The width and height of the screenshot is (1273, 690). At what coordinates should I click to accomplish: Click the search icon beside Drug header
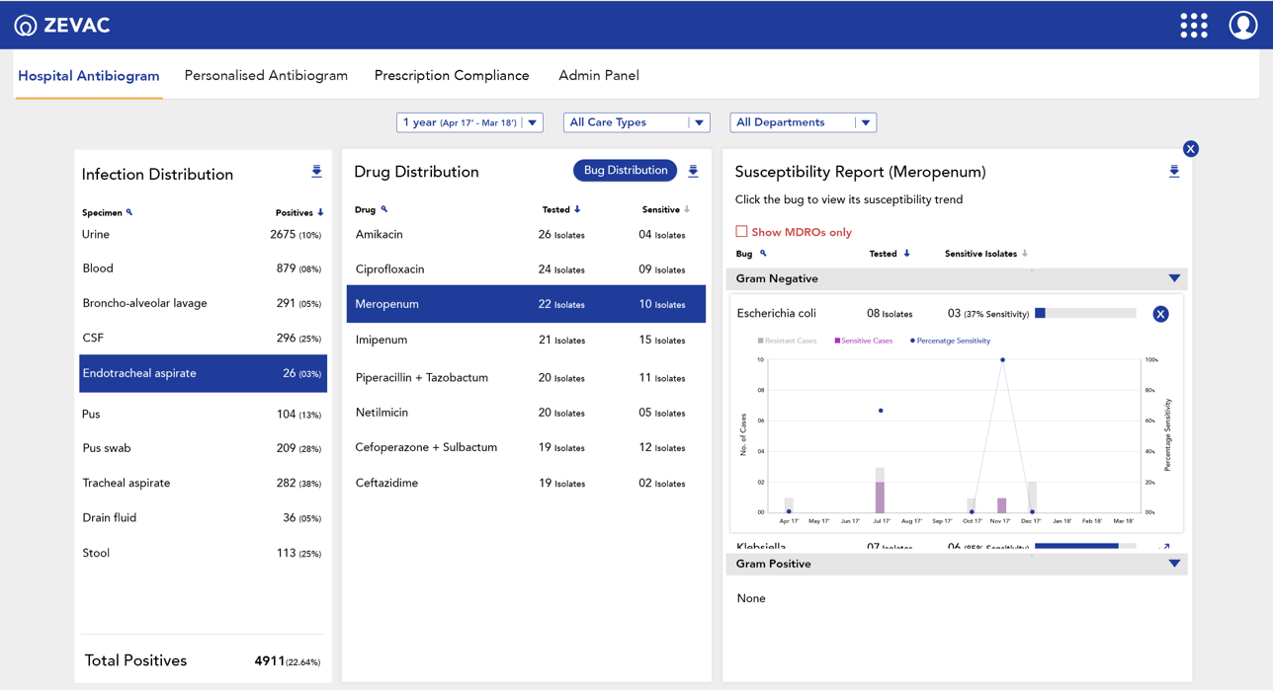pyautogui.click(x=384, y=209)
